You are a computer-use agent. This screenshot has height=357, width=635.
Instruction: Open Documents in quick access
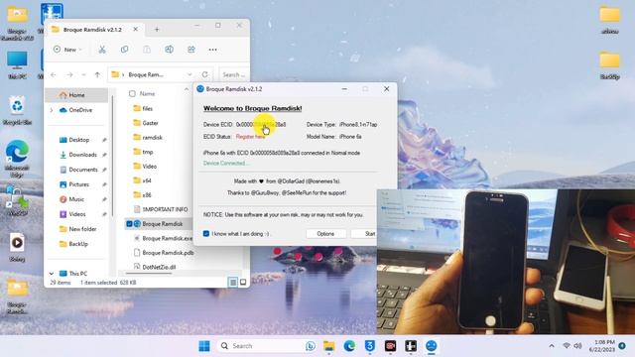(x=83, y=170)
